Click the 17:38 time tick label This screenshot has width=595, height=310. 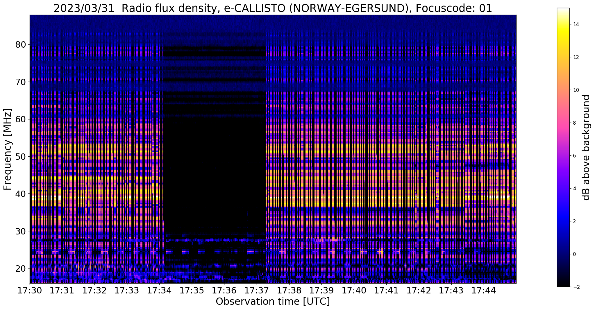click(x=289, y=290)
